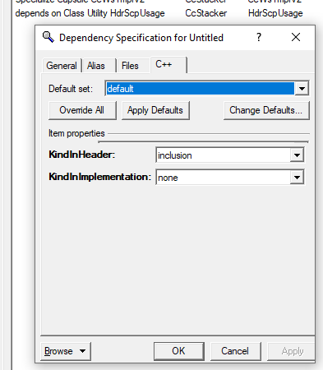Click 'HdrScpUsage' cell in background list

click(275, 13)
